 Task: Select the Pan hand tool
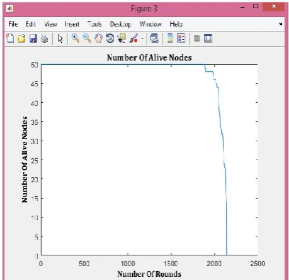98,38
